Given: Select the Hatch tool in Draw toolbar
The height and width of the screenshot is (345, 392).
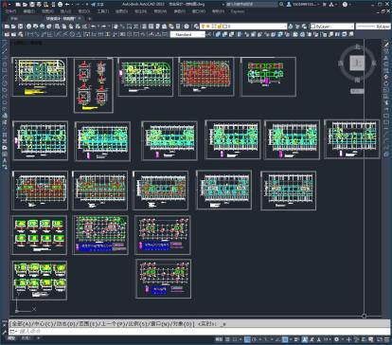Looking at the screenshot, I should [x=5, y=135].
